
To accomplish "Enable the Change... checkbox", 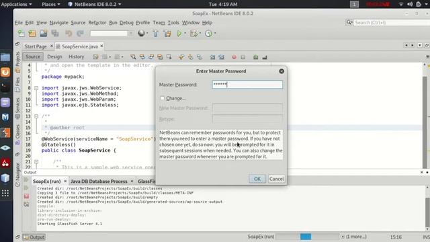I will coord(162,98).
